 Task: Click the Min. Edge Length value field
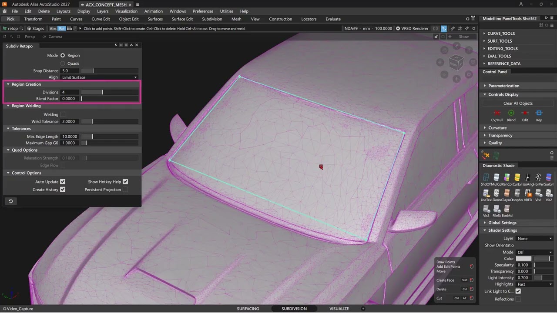[x=70, y=137]
